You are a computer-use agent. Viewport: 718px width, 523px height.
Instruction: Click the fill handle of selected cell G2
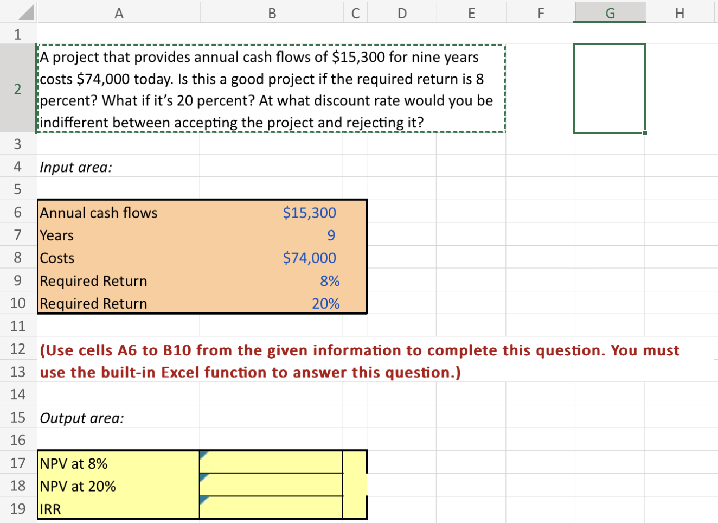point(644,132)
